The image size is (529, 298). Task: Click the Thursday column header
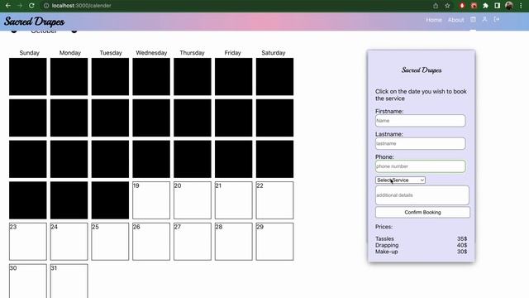pyautogui.click(x=192, y=53)
